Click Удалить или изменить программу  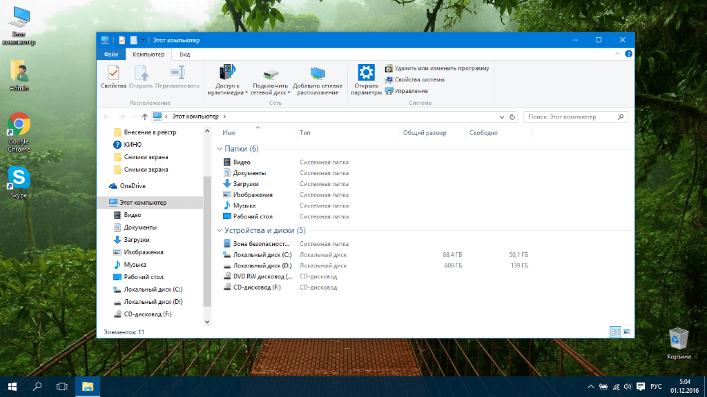[437, 68]
